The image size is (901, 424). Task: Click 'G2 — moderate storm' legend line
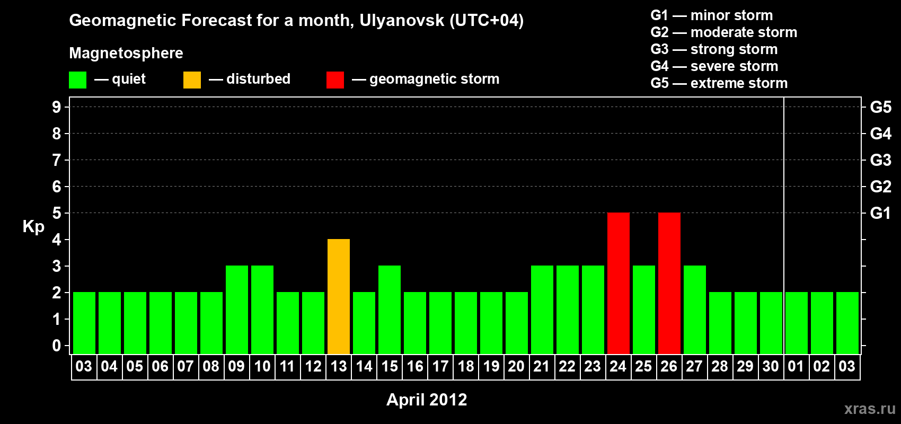(x=724, y=32)
